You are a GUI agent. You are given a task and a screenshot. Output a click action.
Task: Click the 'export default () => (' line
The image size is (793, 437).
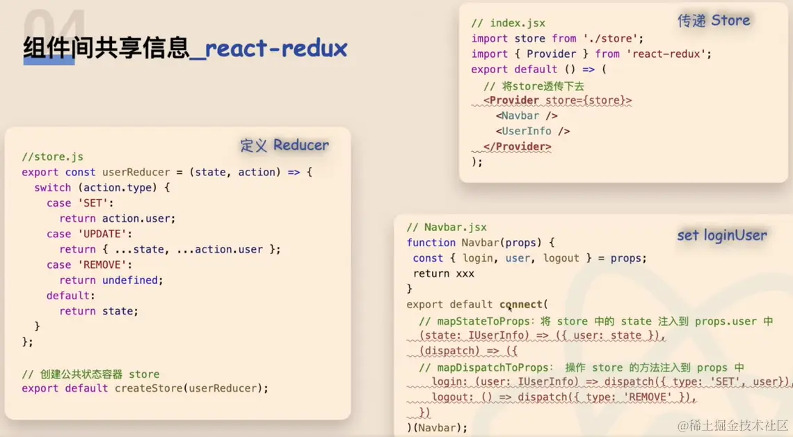pyautogui.click(x=538, y=70)
